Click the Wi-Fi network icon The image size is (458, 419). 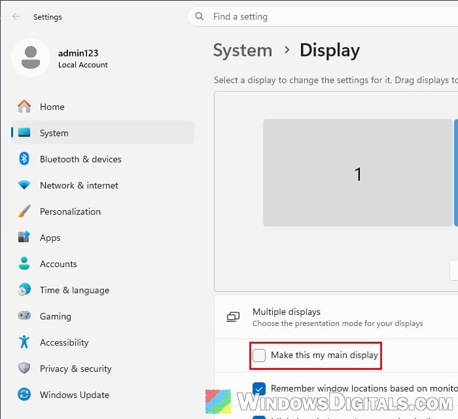(24, 185)
